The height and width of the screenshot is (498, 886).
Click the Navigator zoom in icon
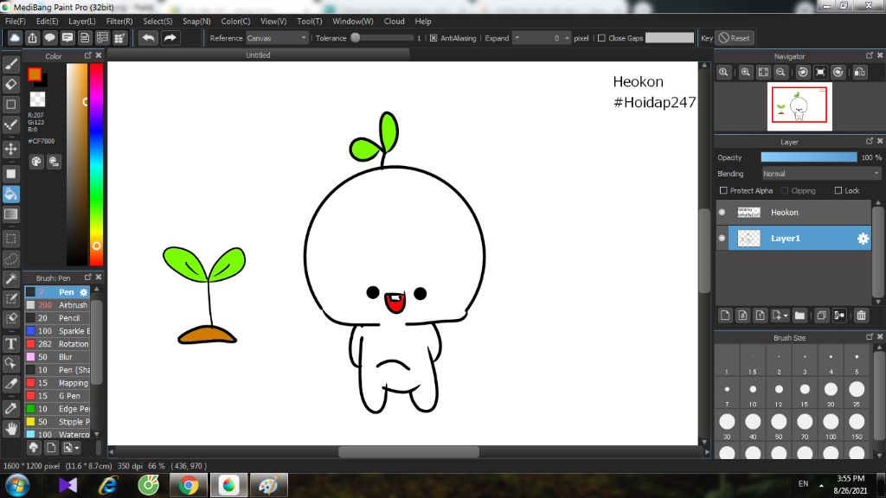coord(745,73)
